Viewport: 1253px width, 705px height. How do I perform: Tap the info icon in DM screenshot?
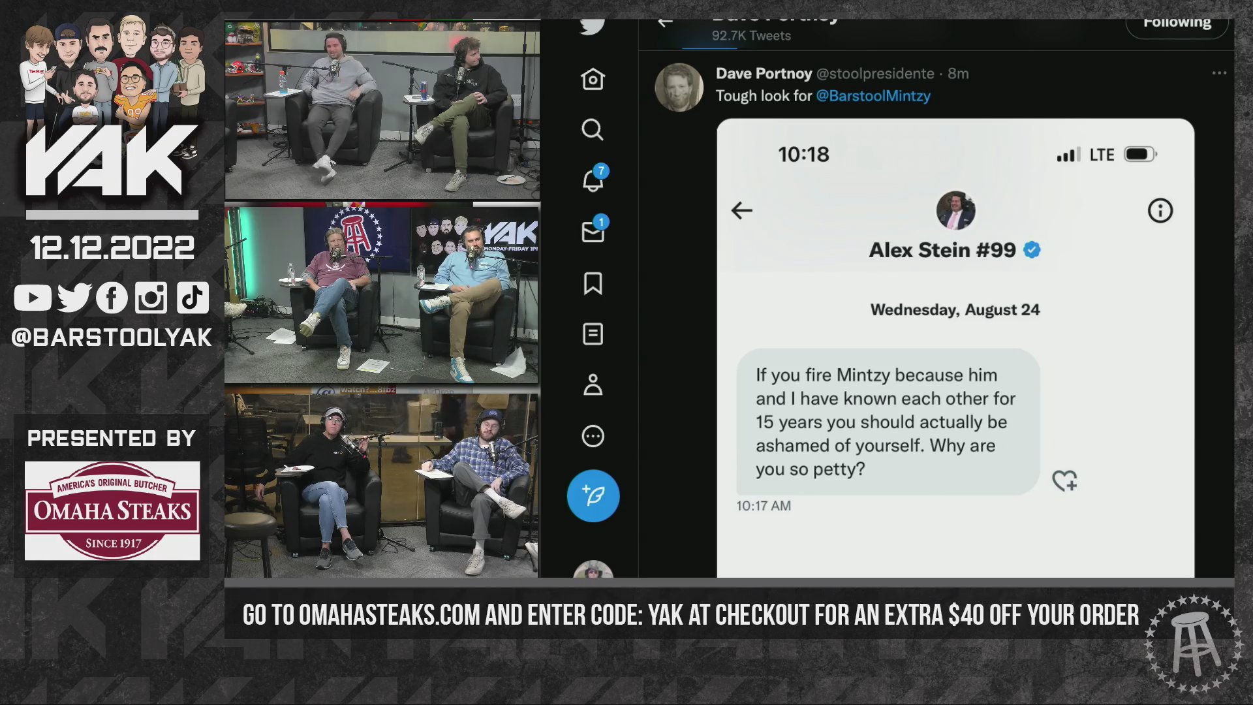click(x=1160, y=210)
